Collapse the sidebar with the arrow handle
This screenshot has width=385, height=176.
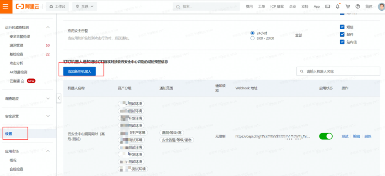(59, 98)
